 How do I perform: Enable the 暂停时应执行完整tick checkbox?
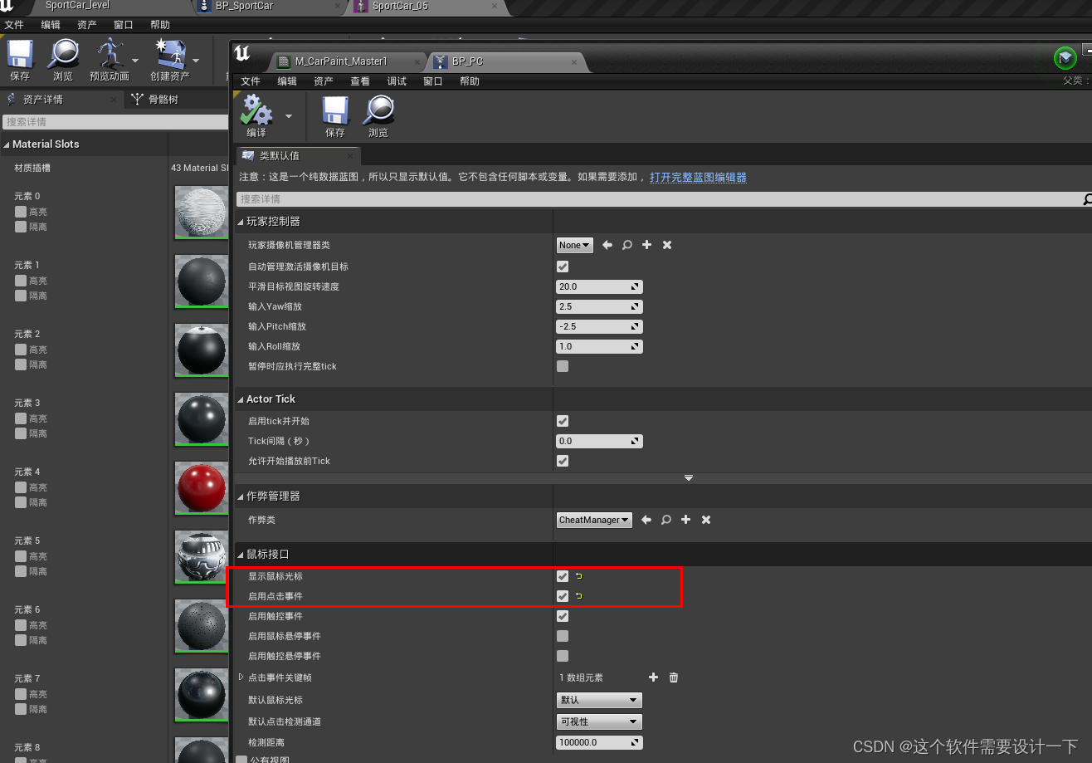(563, 366)
